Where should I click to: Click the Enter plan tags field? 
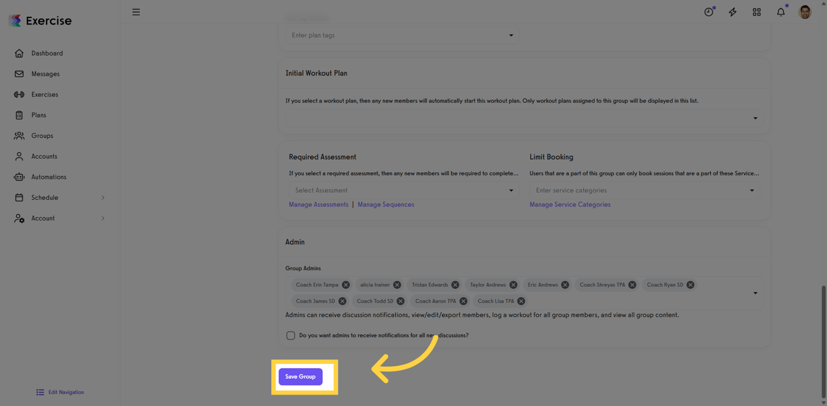point(397,36)
